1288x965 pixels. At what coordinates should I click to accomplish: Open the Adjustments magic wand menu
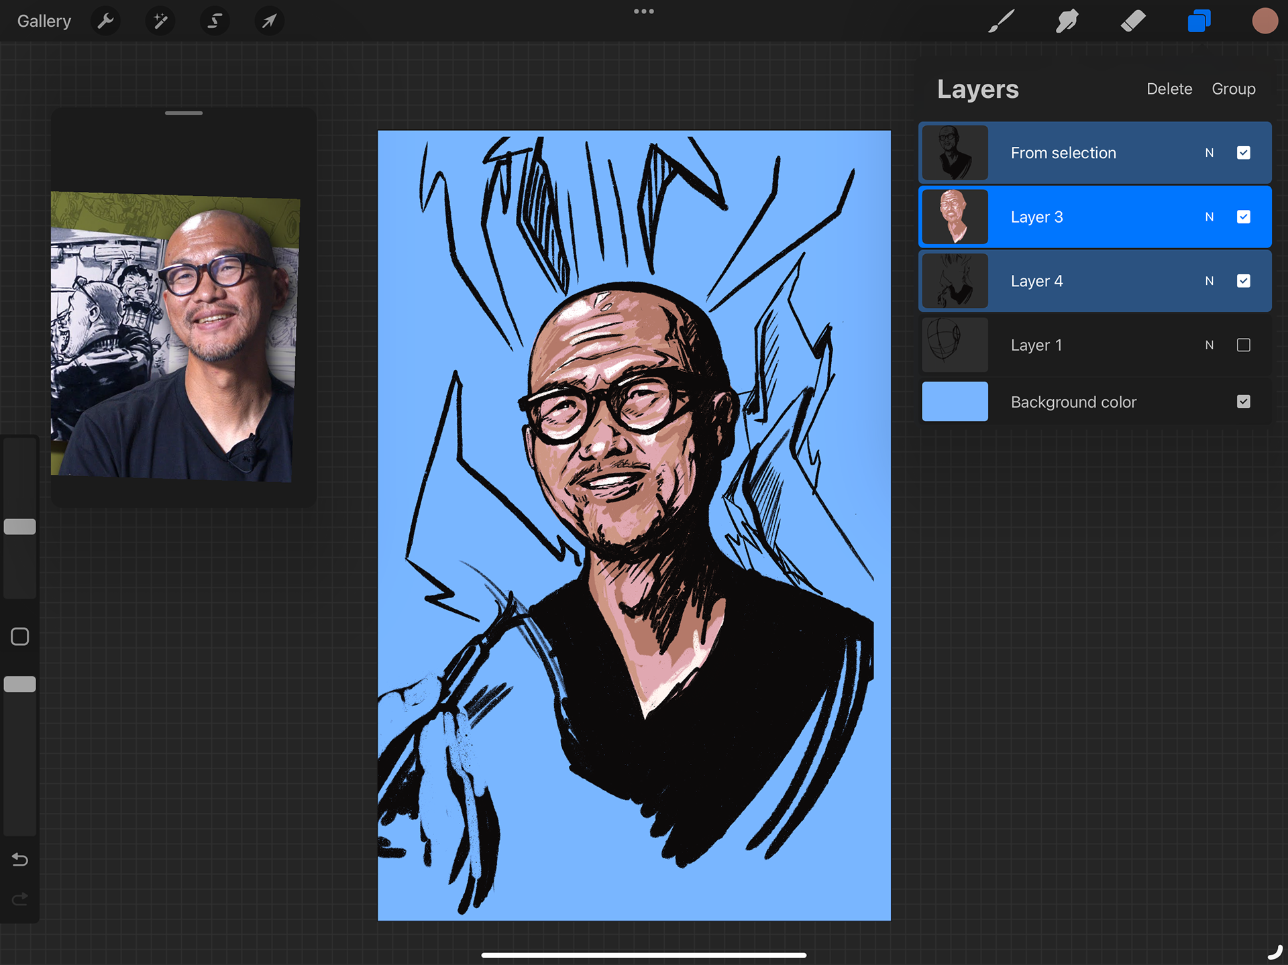tap(160, 21)
